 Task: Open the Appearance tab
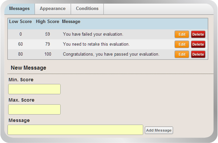tap(53, 9)
